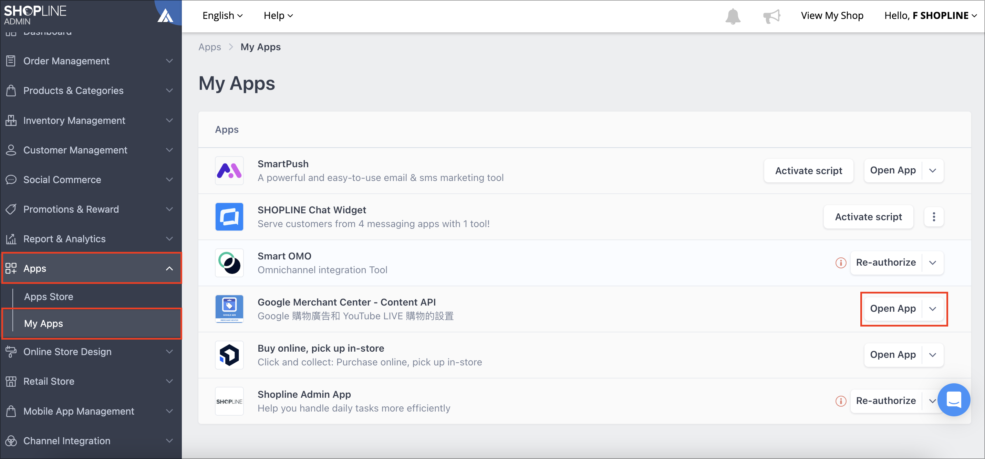Collapse the Apps sidebar section chevron

169,268
